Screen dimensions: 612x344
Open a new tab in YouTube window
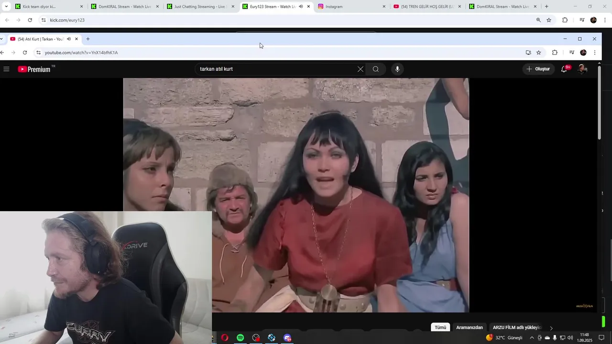88,39
